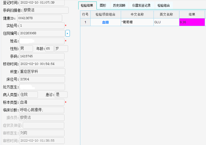Click the 条码 field 1415745
The width and height of the screenshot is (206, 145).
click(42, 56)
